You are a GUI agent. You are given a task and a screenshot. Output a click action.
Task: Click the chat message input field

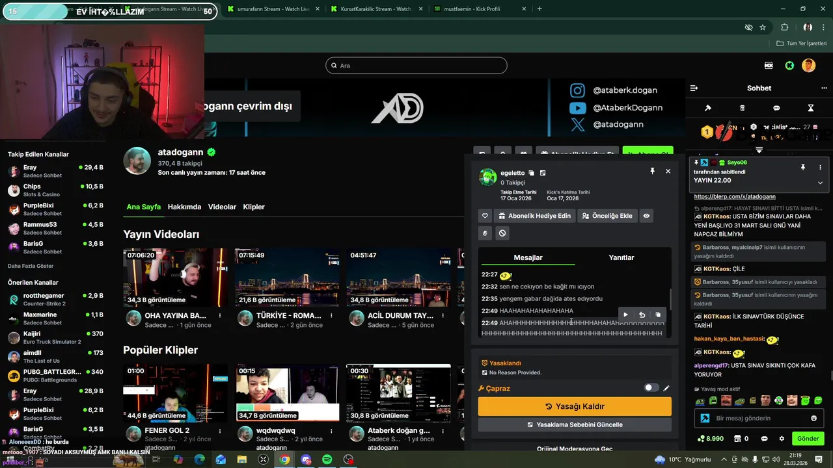(x=759, y=418)
